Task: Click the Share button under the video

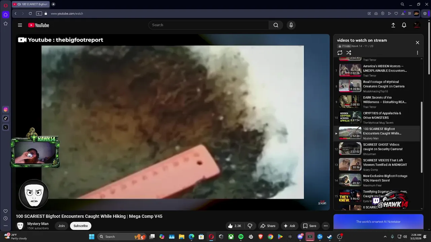Action: [x=268, y=226]
